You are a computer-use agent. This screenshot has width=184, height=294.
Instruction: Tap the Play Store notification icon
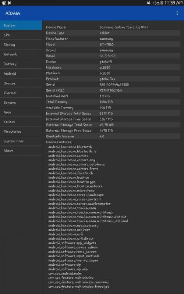coord(10,3)
